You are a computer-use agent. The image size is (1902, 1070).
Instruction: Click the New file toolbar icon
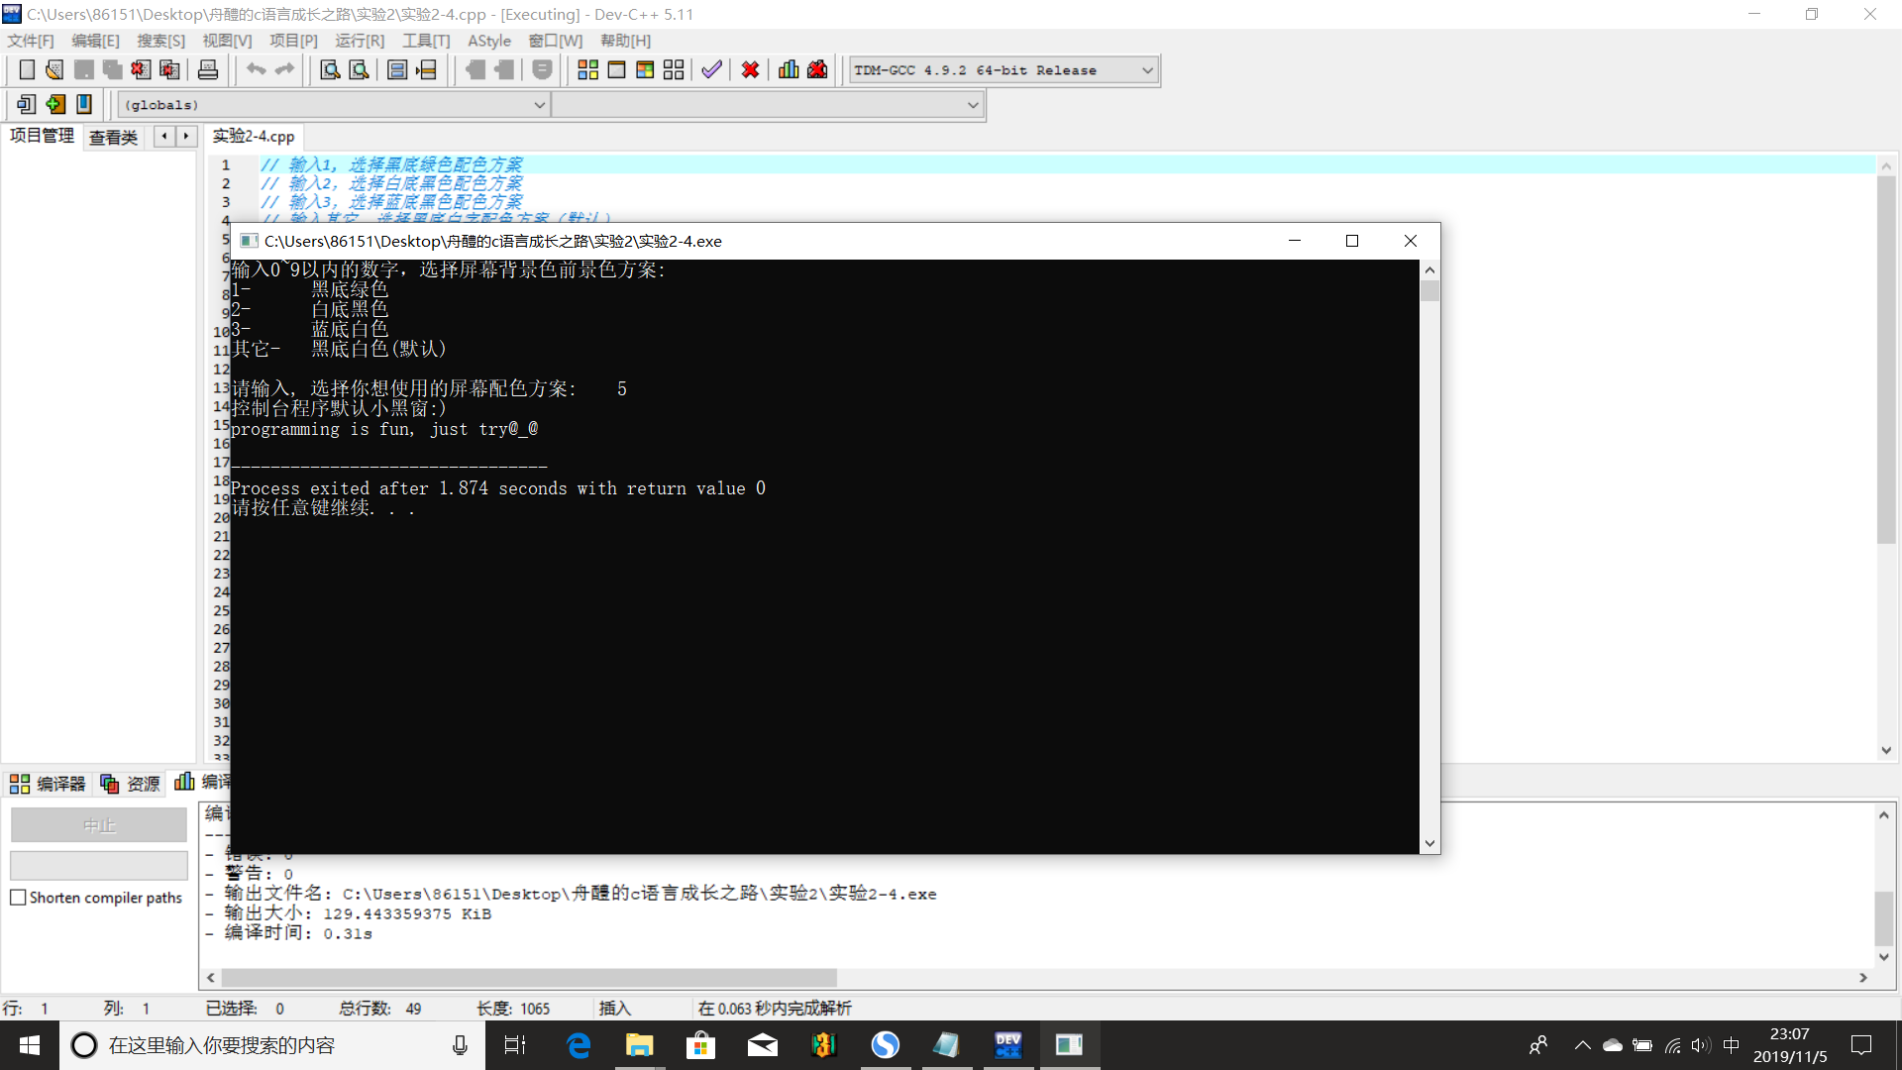tap(27, 70)
